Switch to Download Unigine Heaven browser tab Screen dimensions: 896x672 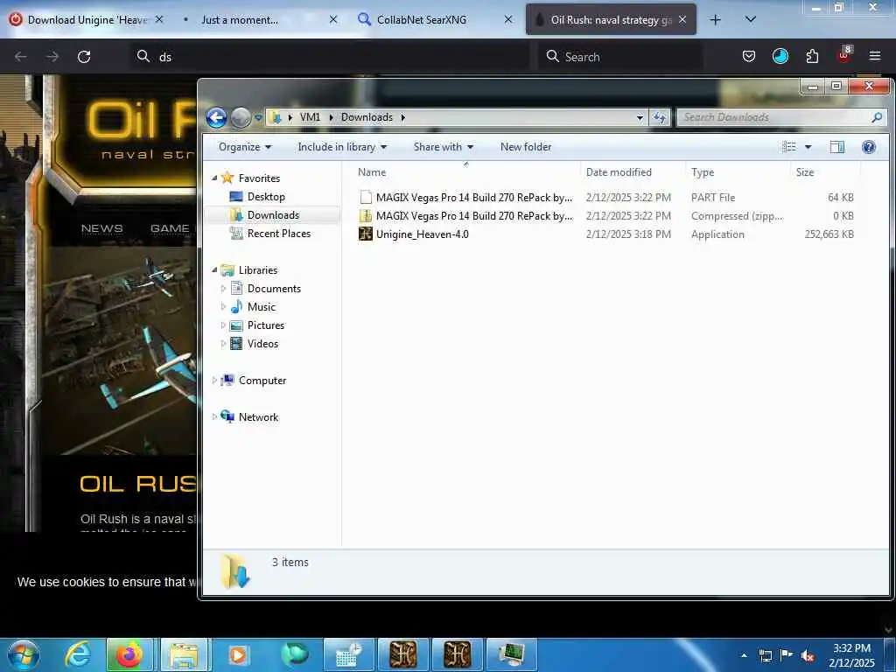coord(87,19)
